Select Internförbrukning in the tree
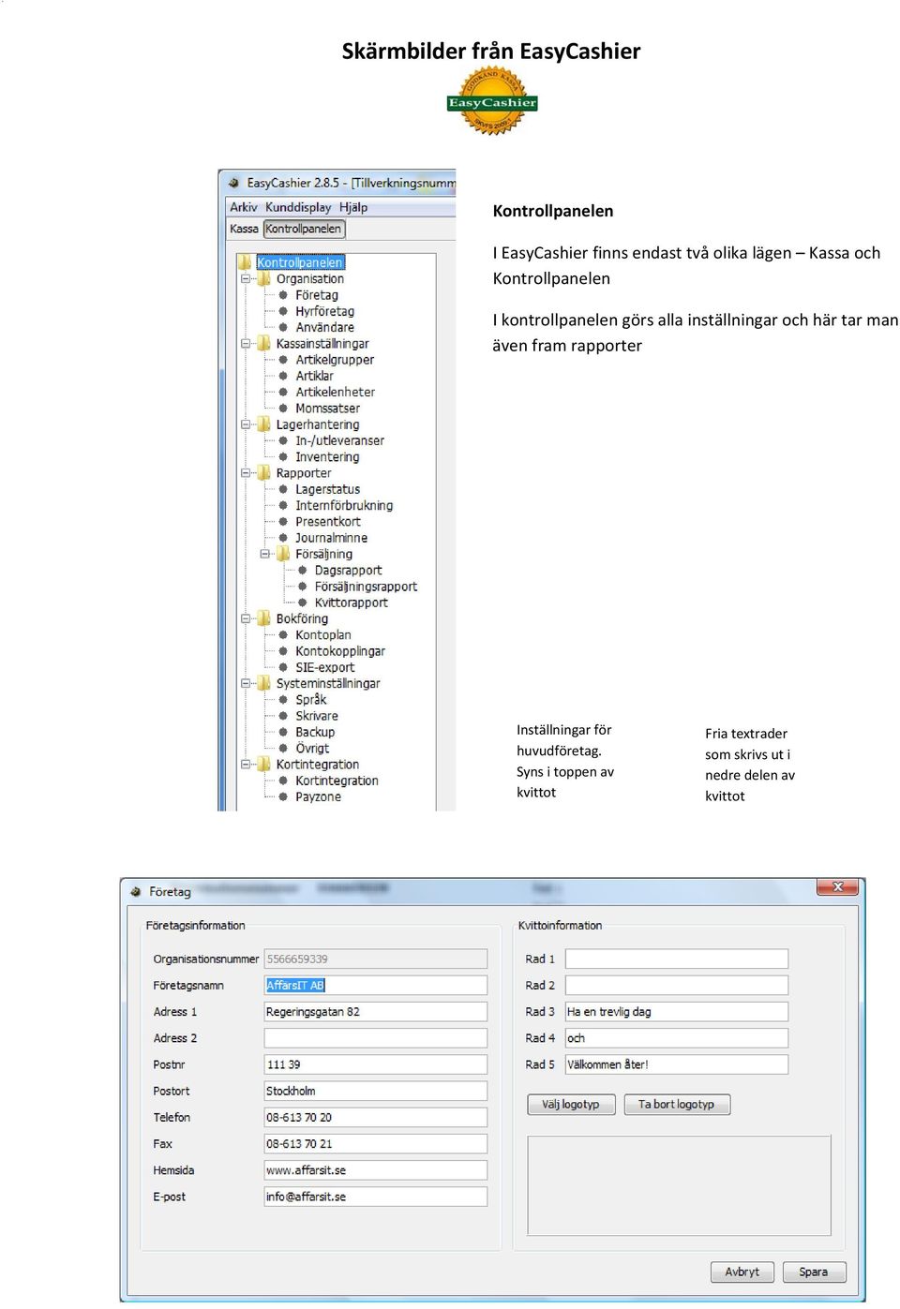Screen dimensions: 900x1309 (344, 505)
